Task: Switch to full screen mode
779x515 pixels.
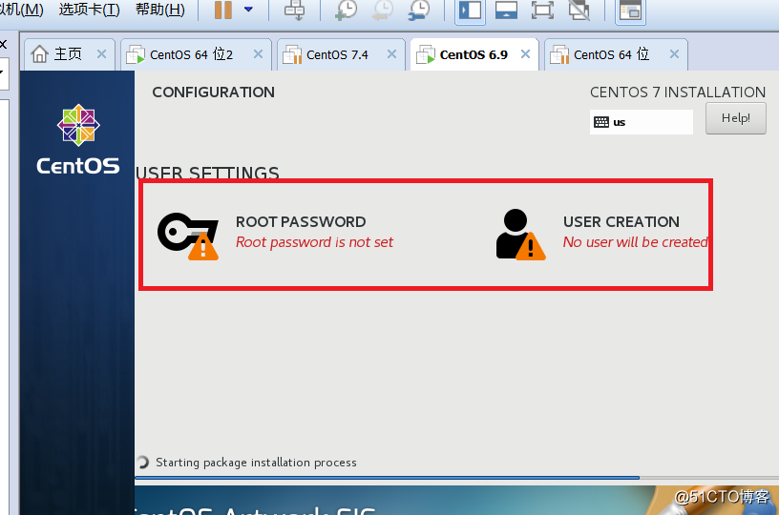Action: coord(542,10)
